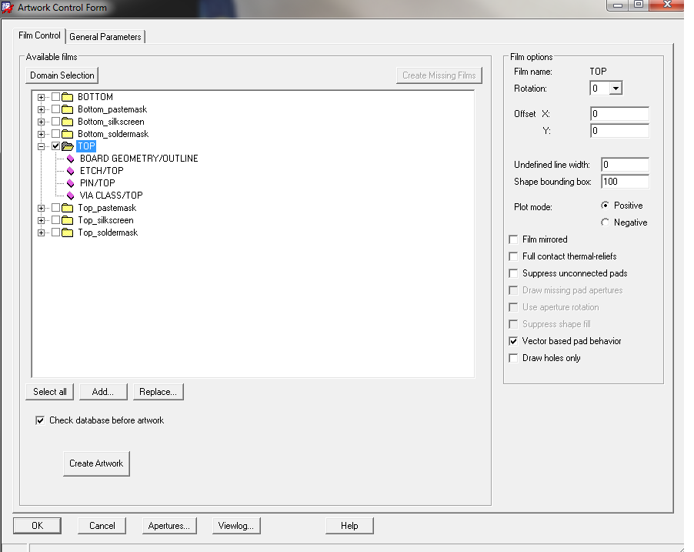Click the open TOP folder icon
The width and height of the screenshot is (694, 552).
pyautogui.click(x=68, y=146)
